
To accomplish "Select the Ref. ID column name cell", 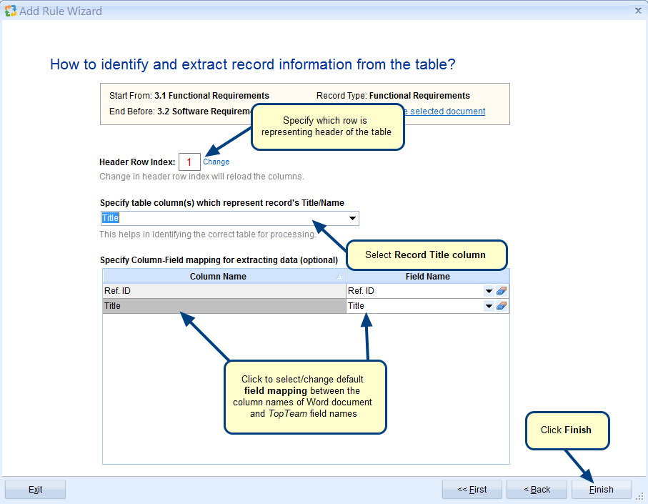I will coord(224,291).
